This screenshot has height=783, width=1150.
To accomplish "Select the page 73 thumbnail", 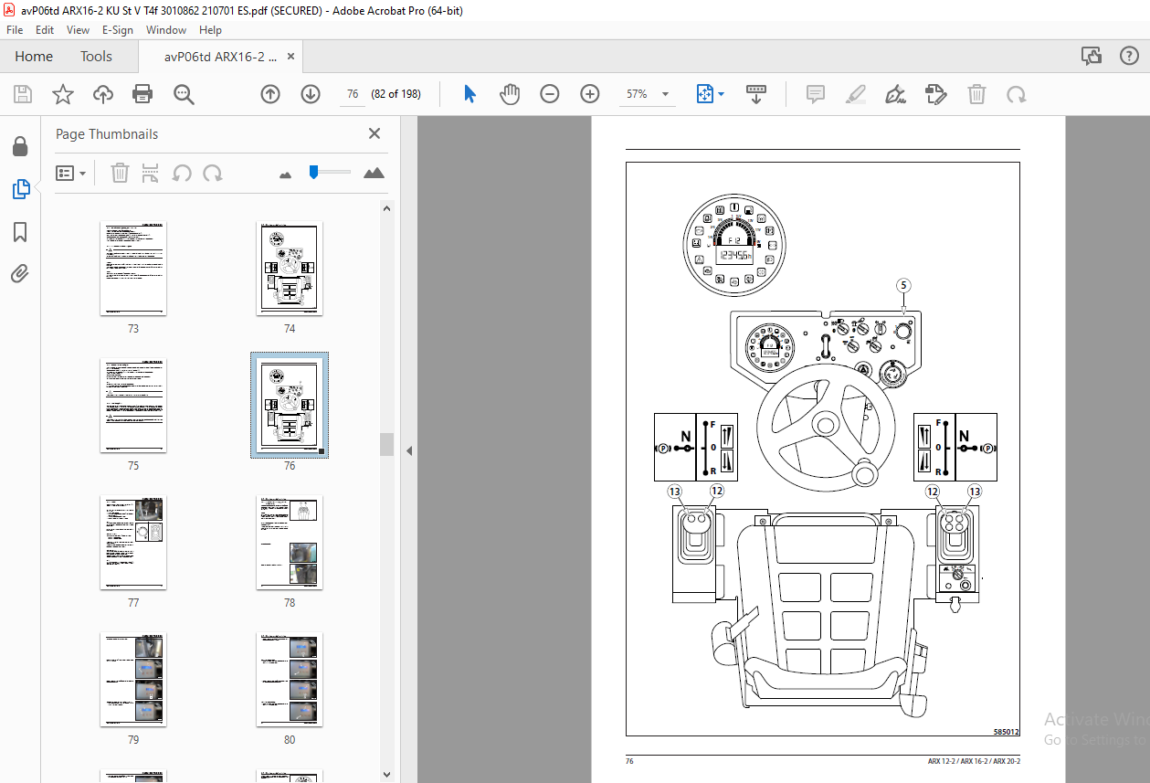I will point(133,268).
